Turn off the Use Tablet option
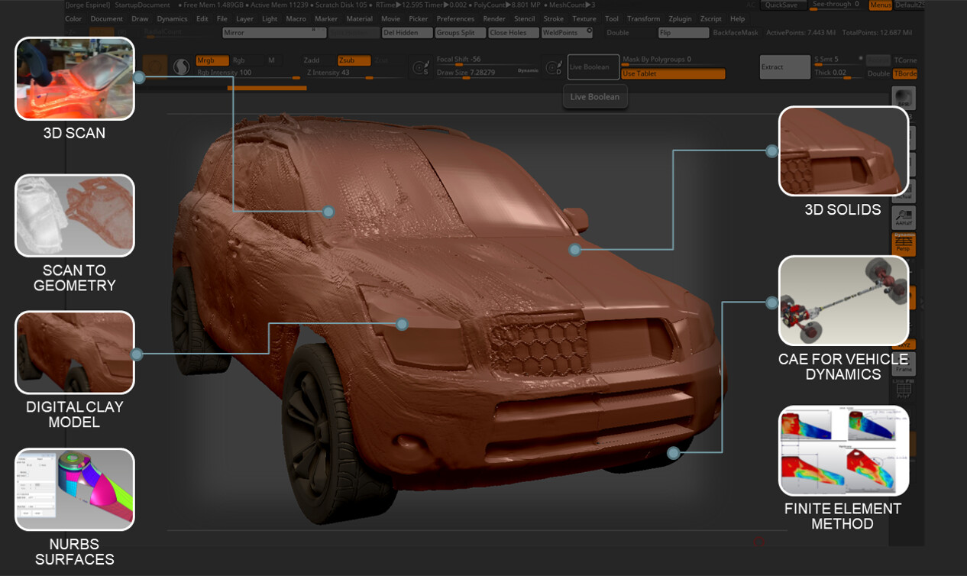Viewport: 967px width, 576px height. point(672,73)
